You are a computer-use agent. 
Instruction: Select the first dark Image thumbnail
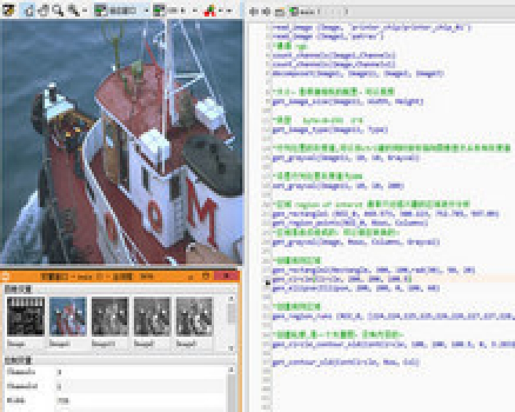(x=26, y=316)
